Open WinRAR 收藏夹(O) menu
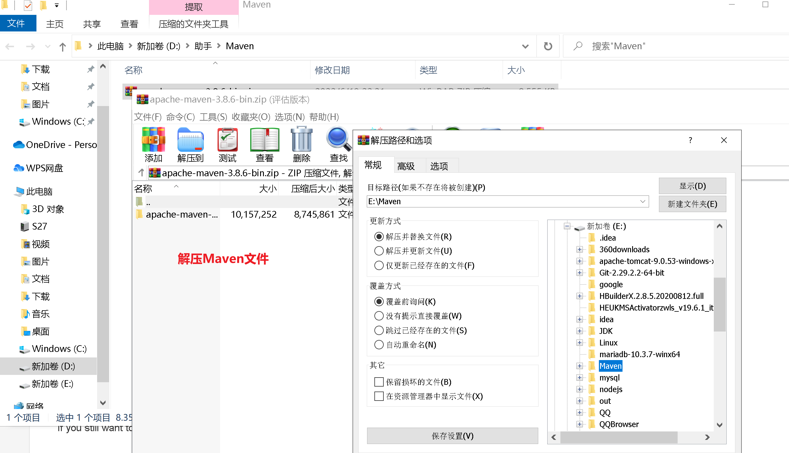This screenshot has width=789, height=453. pos(251,117)
